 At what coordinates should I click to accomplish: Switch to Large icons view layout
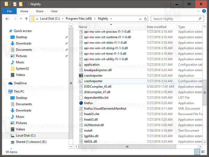[203, 152]
